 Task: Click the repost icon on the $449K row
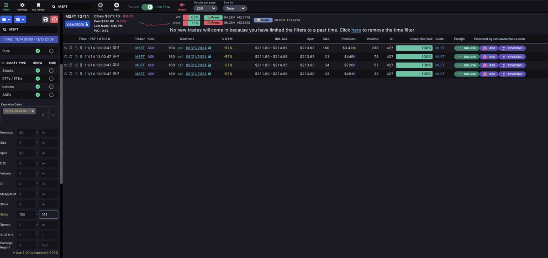(71, 57)
